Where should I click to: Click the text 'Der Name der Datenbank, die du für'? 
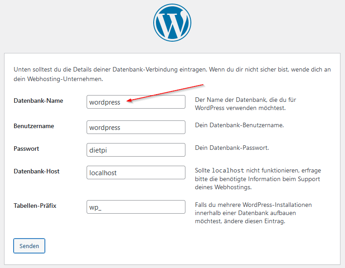point(246,100)
